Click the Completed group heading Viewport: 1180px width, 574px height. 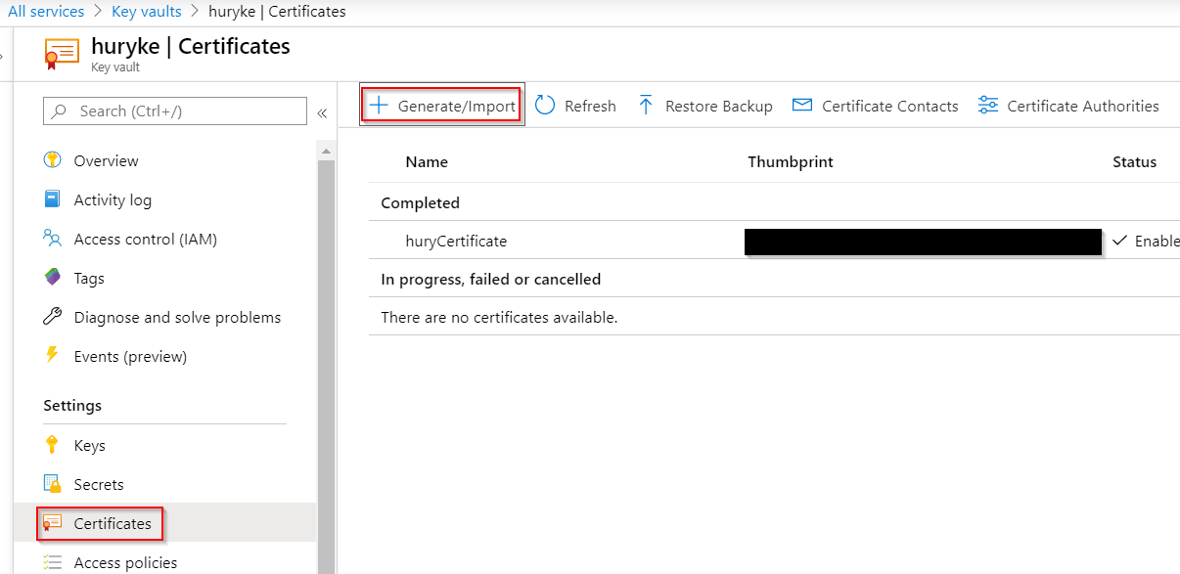pyautogui.click(x=420, y=202)
